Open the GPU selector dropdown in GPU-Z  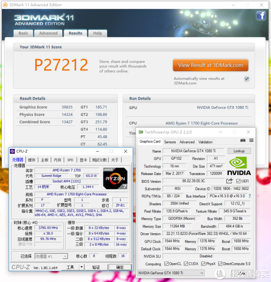click(171, 273)
